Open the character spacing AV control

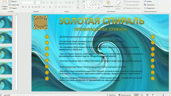(39, 7)
